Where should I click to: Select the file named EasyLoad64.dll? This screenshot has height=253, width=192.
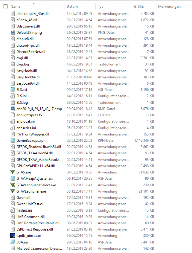pos(28,83)
